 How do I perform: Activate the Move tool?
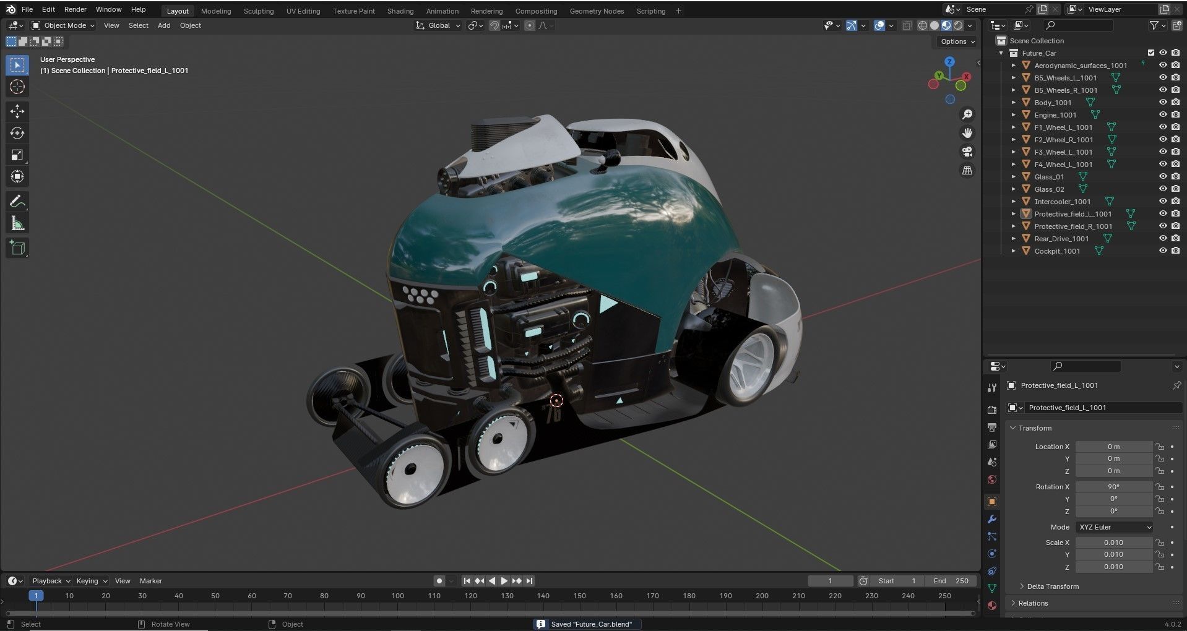17,111
